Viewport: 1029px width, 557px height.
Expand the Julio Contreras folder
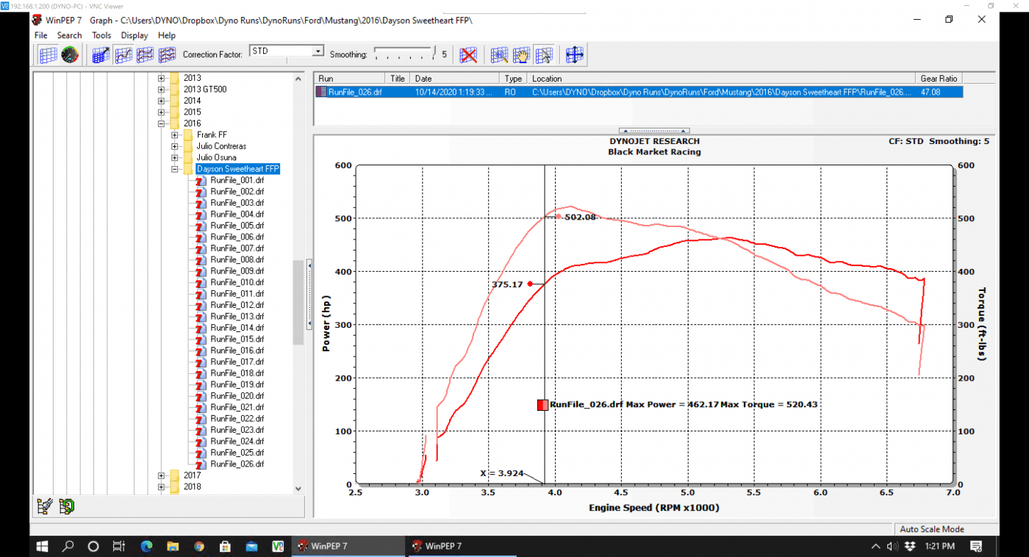[x=174, y=146]
